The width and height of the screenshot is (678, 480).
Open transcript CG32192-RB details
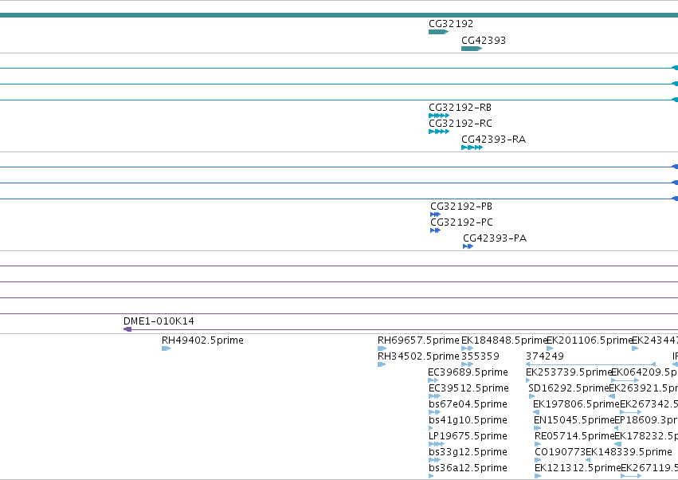click(x=460, y=108)
